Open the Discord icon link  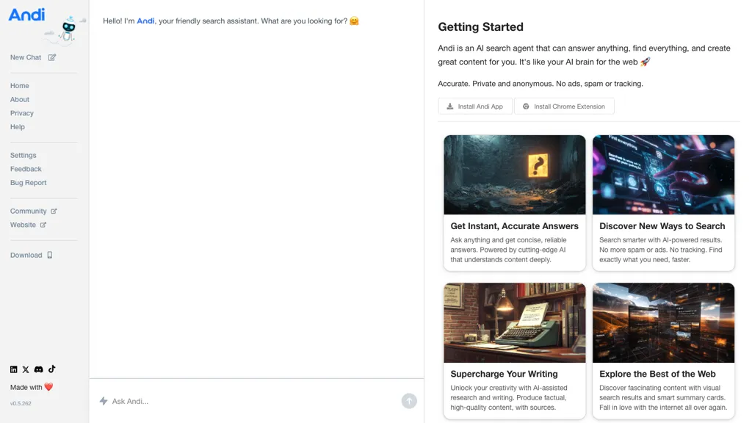tap(39, 369)
